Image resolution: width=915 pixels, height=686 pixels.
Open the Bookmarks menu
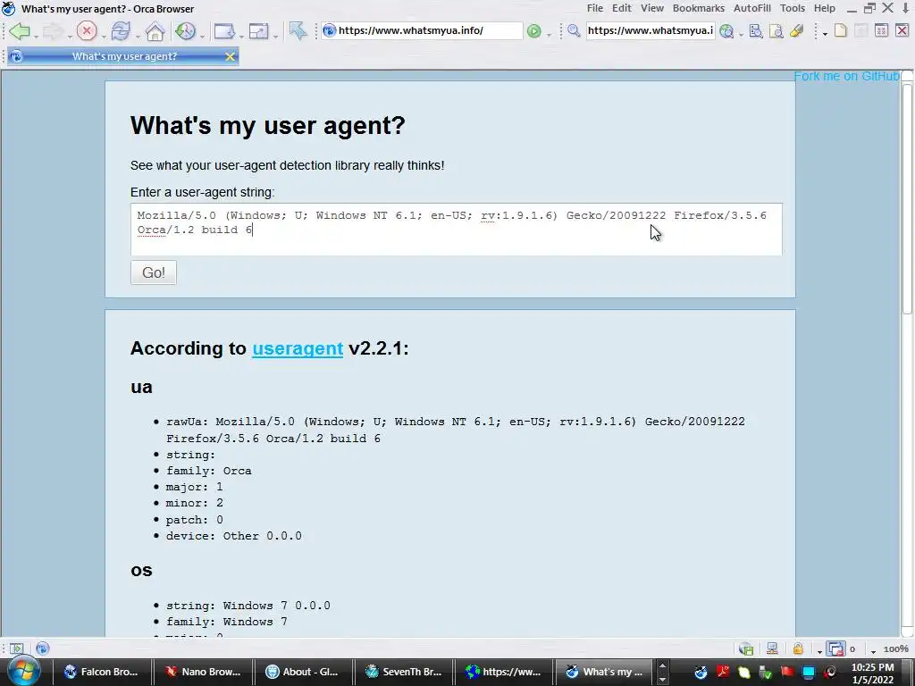click(x=699, y=8)
